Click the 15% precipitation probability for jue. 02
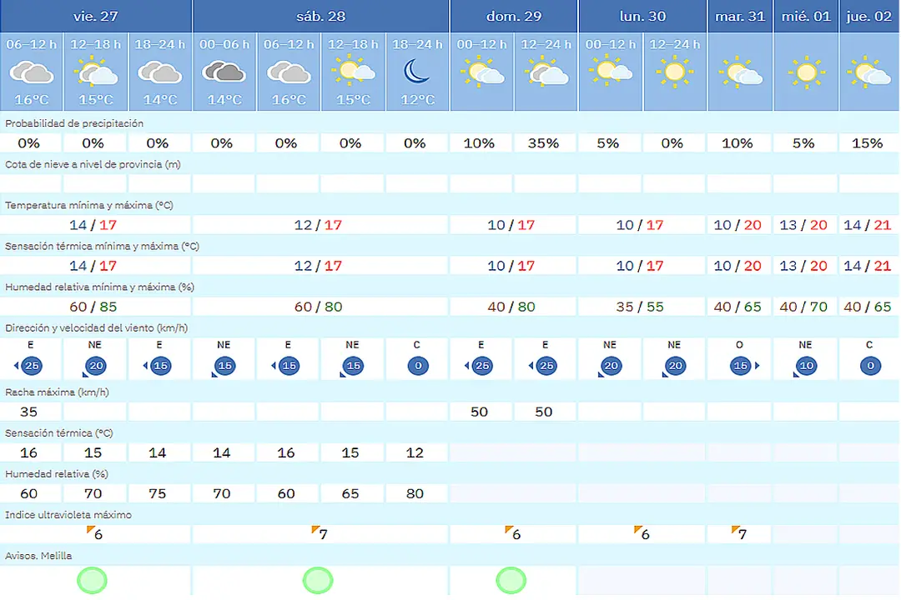 pos(867,143)
